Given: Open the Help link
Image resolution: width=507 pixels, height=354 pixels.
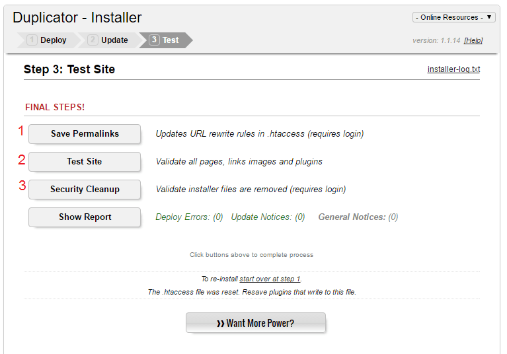Looking at the screenshot, I should (x=473, y=40).
